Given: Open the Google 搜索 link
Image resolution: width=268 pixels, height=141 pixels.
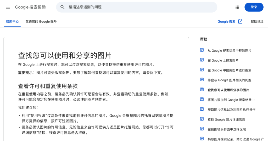Looking at the screenshot, I should [226, 21].
